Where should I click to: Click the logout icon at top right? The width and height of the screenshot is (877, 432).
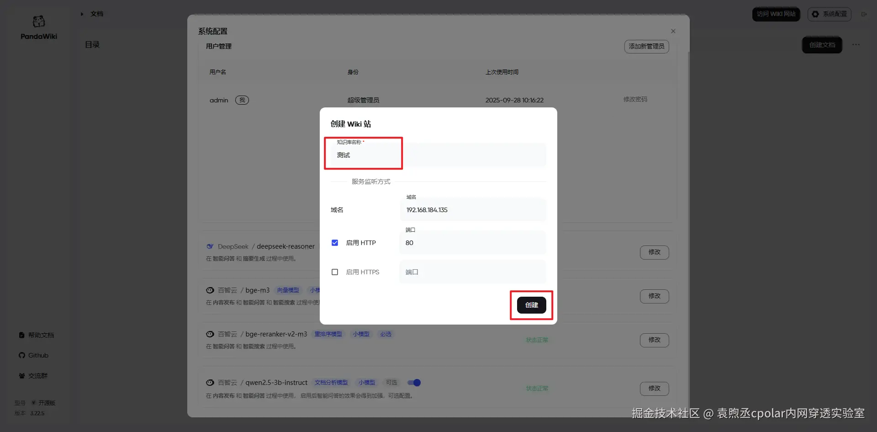coord(864,14)
